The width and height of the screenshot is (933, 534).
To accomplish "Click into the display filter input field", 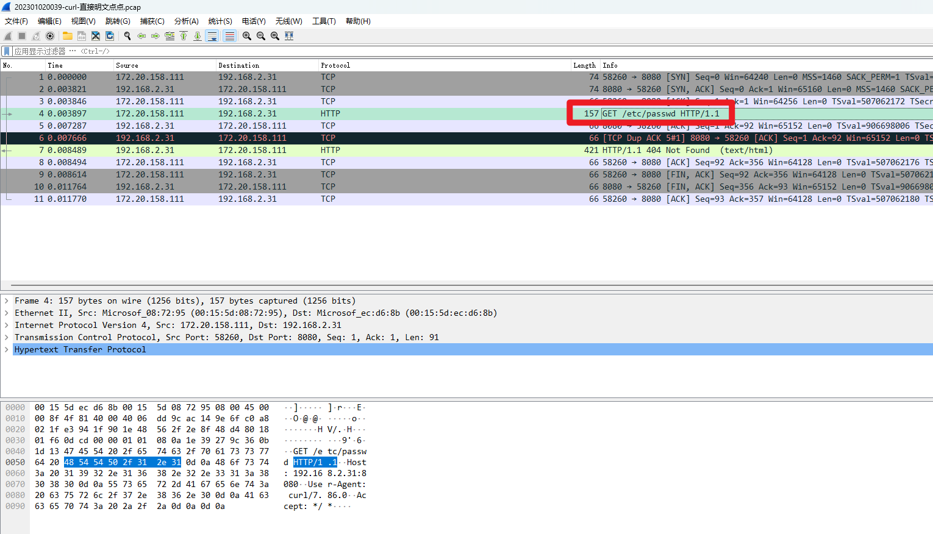I will (x=473, y=51).
